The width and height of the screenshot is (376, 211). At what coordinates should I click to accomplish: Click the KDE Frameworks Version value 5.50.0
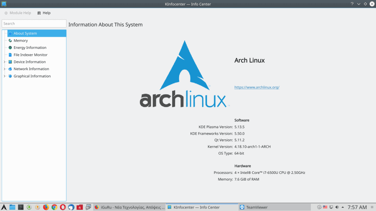pos(239,133)
